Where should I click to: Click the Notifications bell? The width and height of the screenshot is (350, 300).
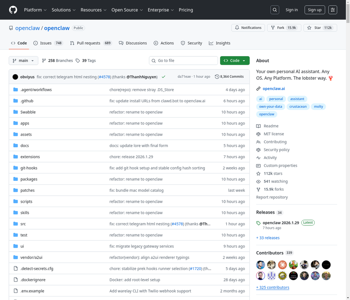pos(237,28)
